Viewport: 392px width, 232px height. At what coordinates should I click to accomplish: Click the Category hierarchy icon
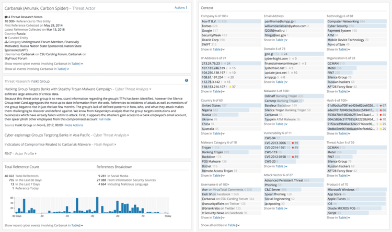tap(6, 42)
